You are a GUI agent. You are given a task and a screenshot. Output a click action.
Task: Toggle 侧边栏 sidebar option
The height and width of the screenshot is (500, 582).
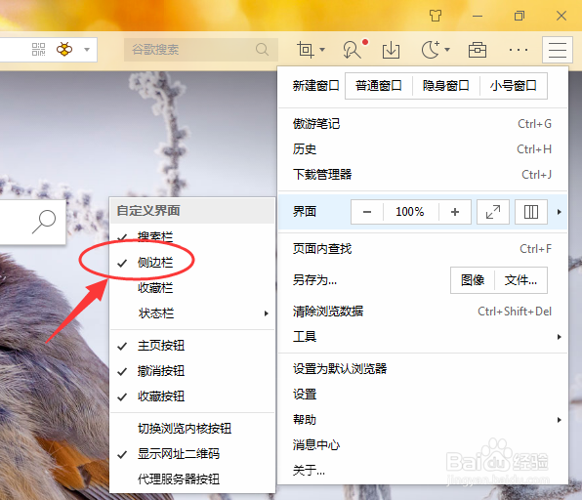pyautogui.click(x=192, y=263)
